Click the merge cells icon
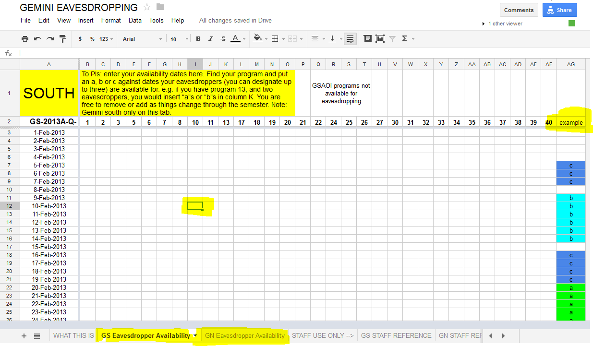593x346 pixels. 292,39
